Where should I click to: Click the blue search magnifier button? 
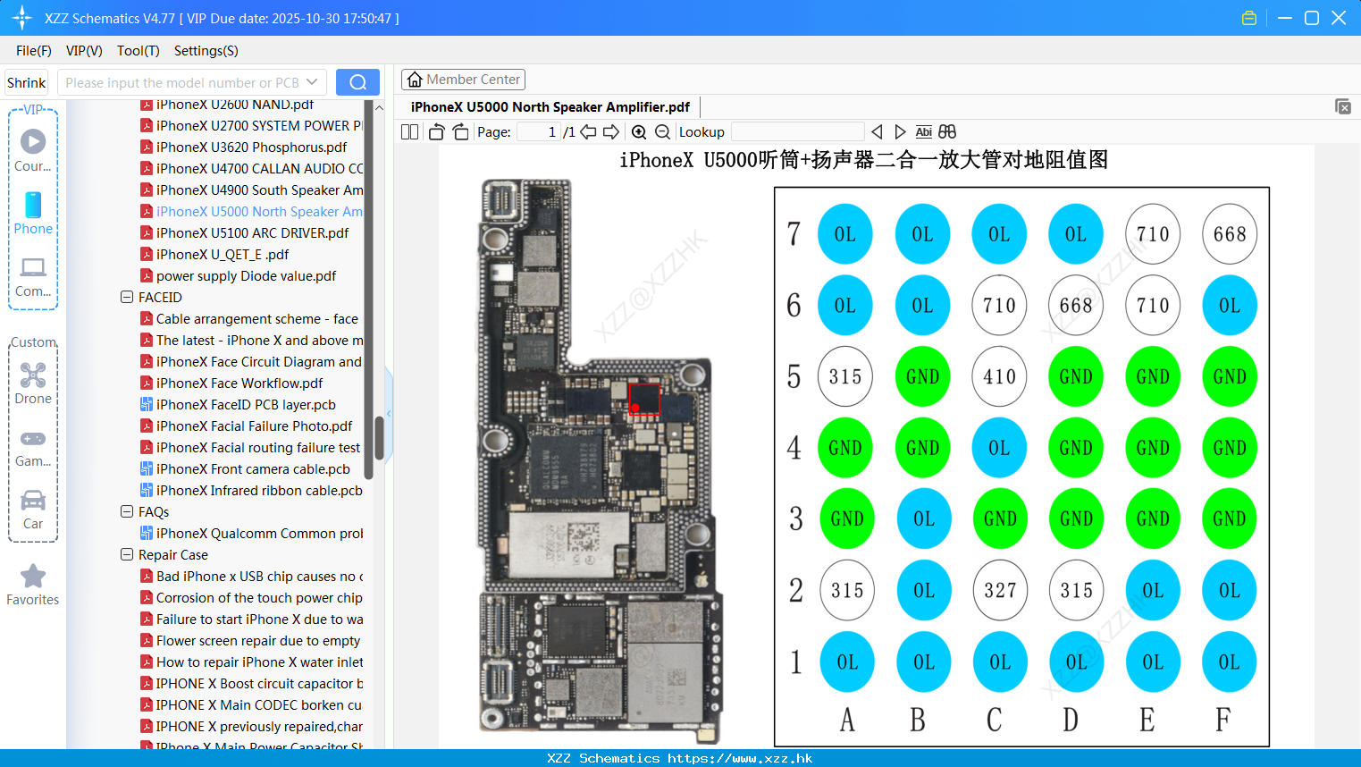pyautogui.click(x=357, y=82)
